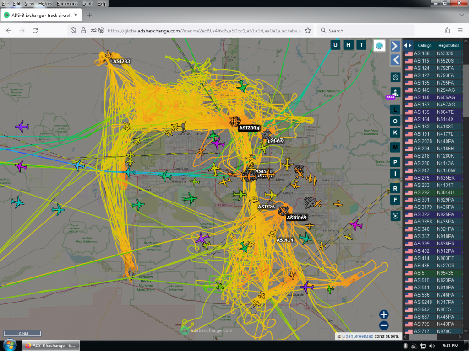Toggle the I map option
This screenshot has width=469, height=351.
(395, 173)
